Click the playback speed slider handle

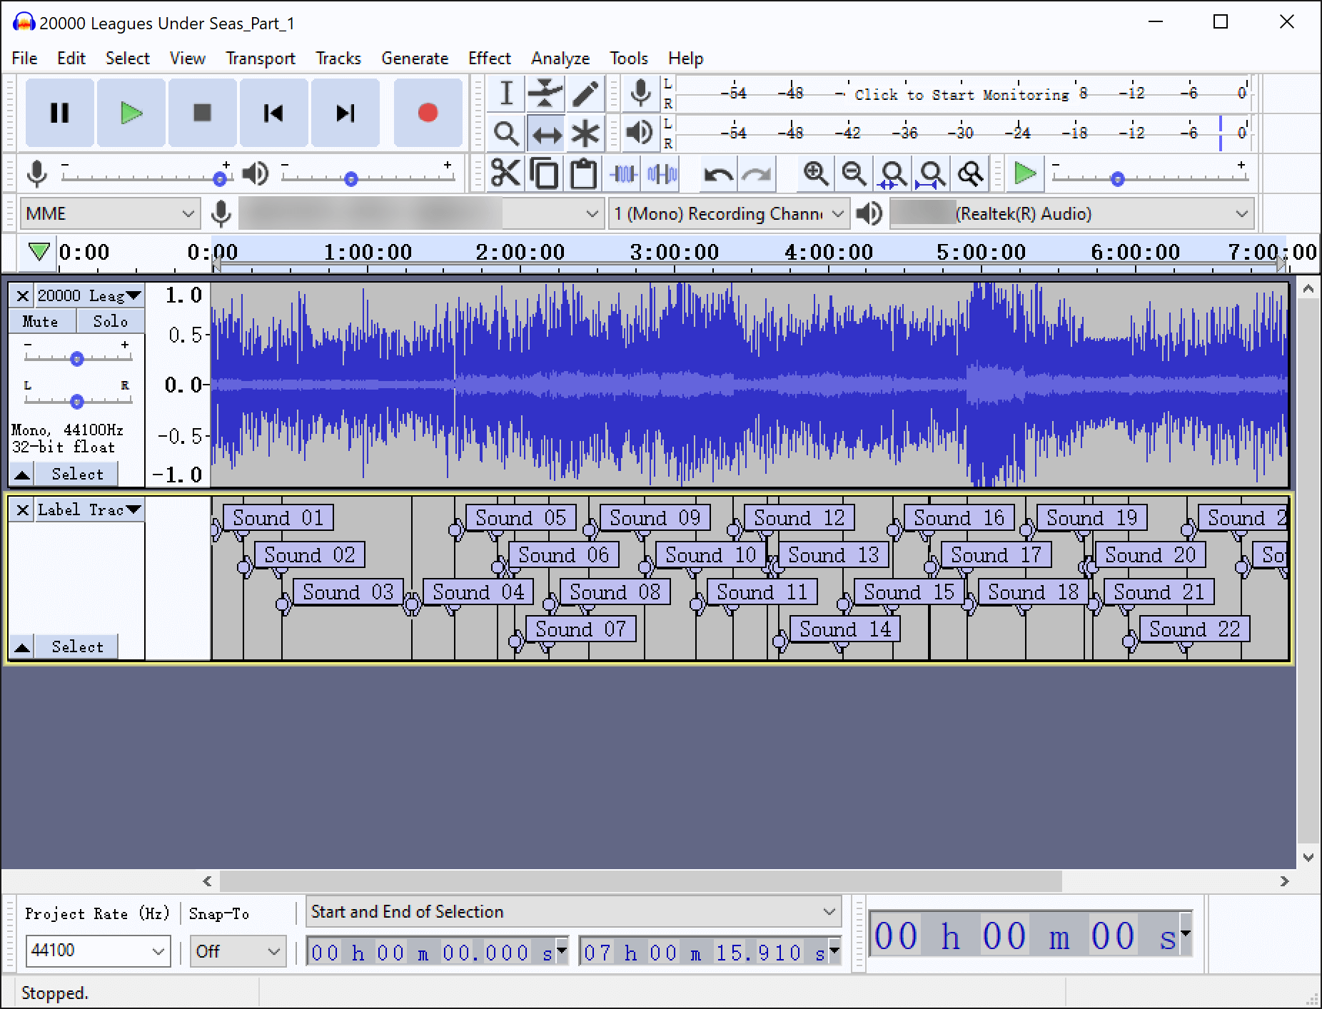1118,179
